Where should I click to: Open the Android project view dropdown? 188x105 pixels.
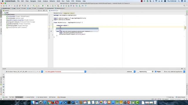pos(12,10)
